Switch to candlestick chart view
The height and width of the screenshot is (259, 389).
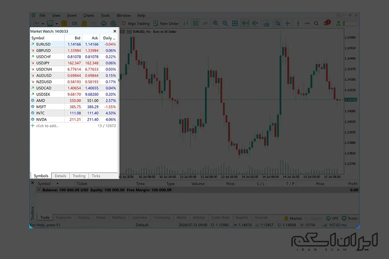(195, 24)
